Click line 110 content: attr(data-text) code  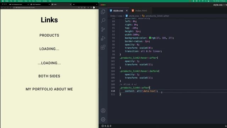[x=142, y=91]
